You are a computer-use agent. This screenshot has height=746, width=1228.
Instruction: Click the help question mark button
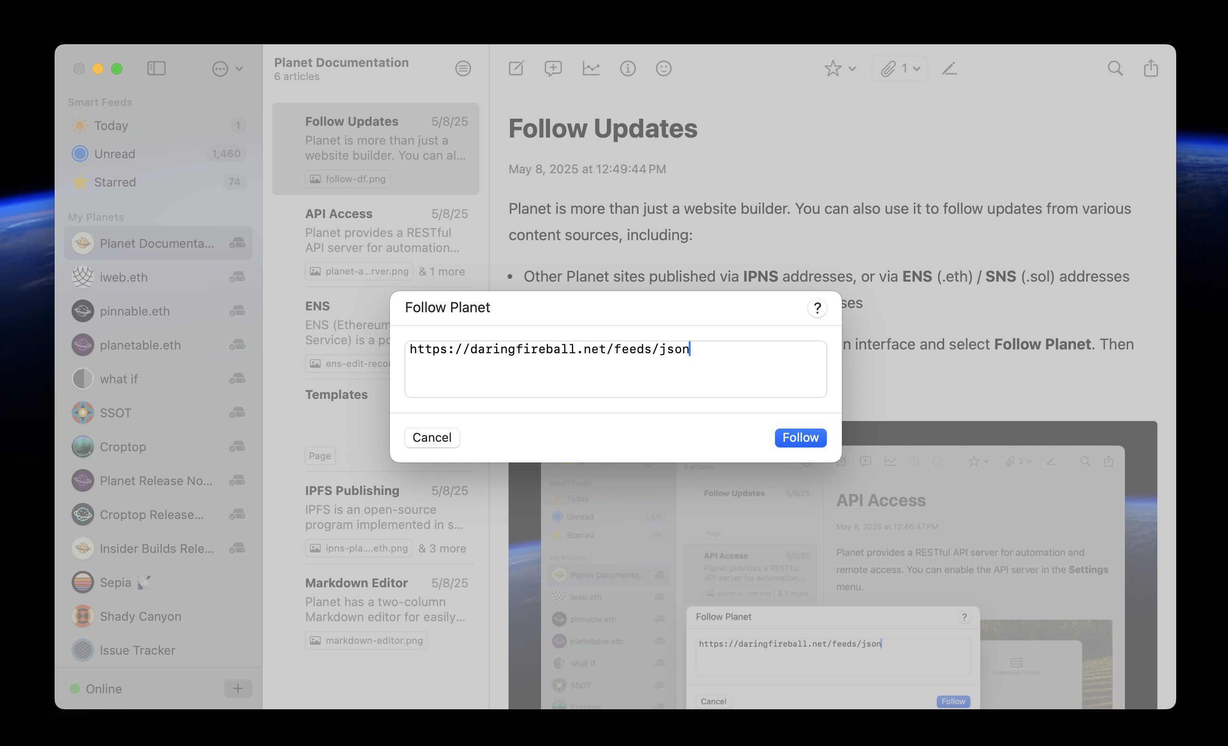click(817, 308)
